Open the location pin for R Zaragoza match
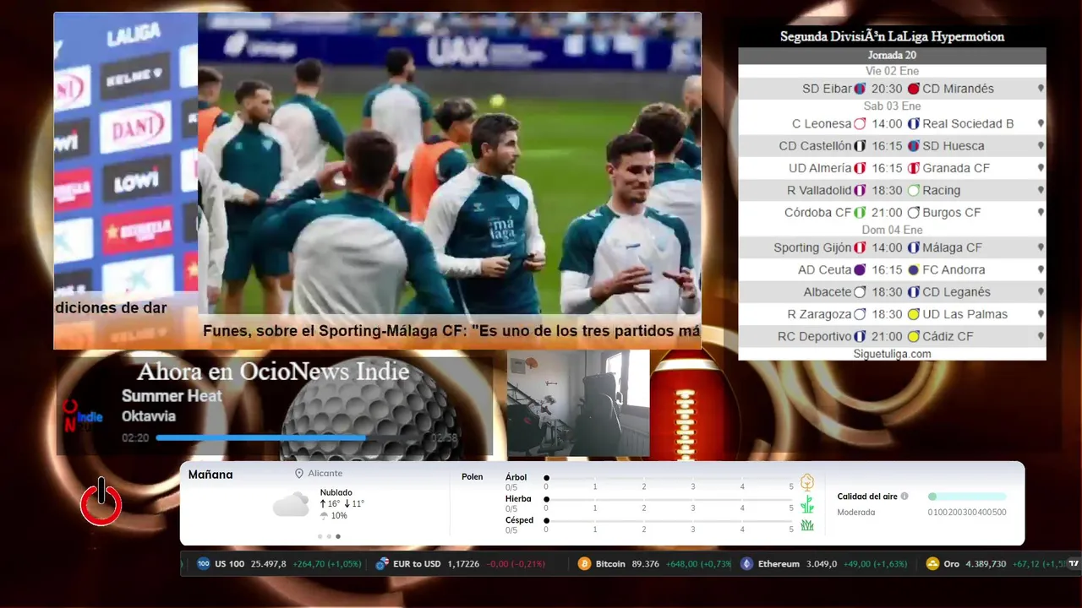 (1041, 314)
